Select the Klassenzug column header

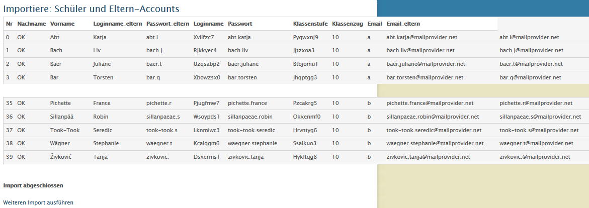tap(348, 24)
